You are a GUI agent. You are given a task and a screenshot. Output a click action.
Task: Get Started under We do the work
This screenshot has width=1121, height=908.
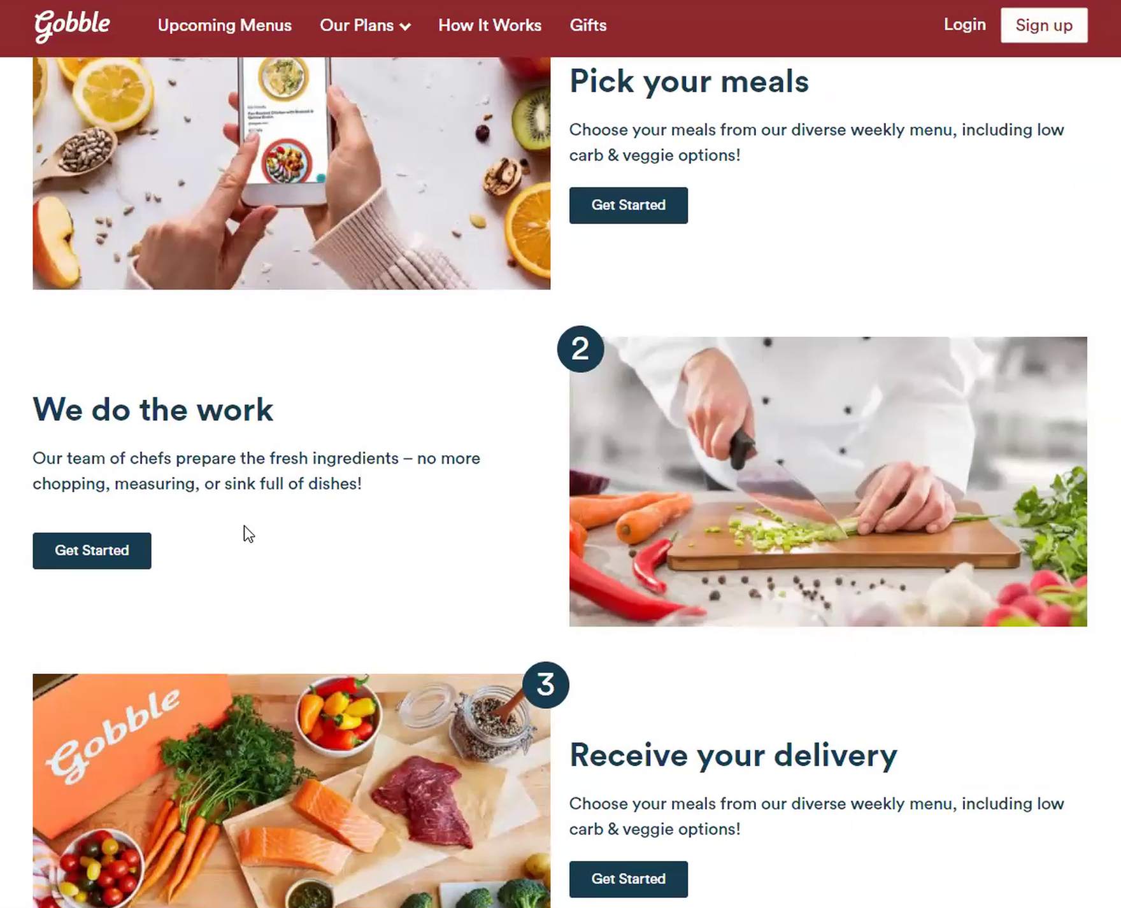[x=92, y=551]
